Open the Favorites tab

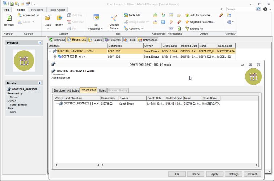pyautogui.click(x=113, y=40)
